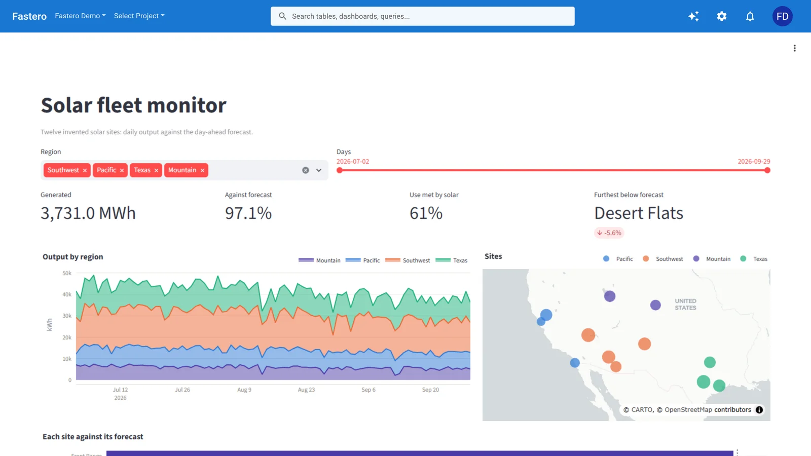Remove the Southwest region tag
Image resolution: width=811 pixels, height=456 pixels.
coord(85,170)
